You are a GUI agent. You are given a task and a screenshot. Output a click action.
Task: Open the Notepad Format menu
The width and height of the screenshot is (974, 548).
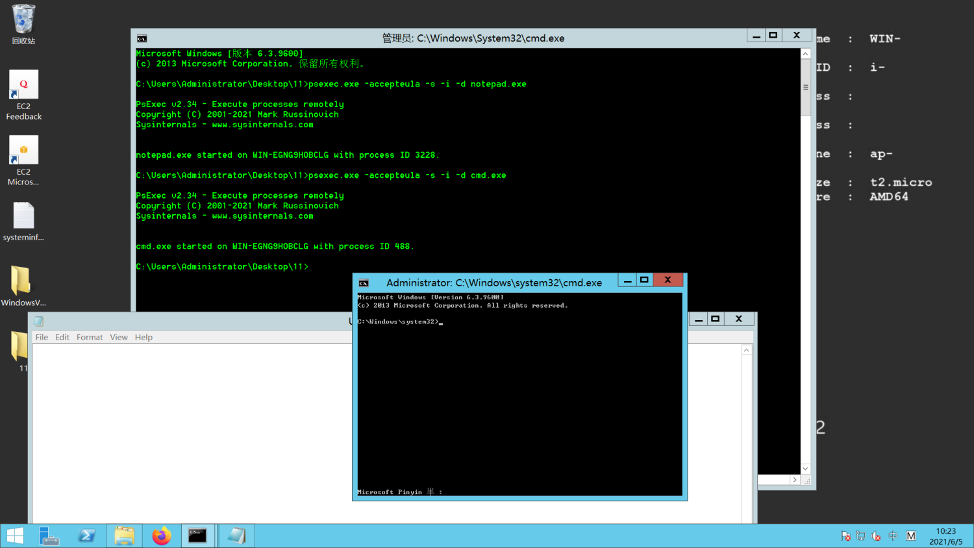coord(90,338)
